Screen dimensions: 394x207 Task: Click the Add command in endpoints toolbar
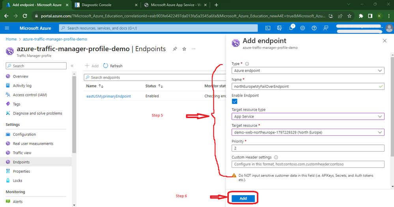pos(92,66)
